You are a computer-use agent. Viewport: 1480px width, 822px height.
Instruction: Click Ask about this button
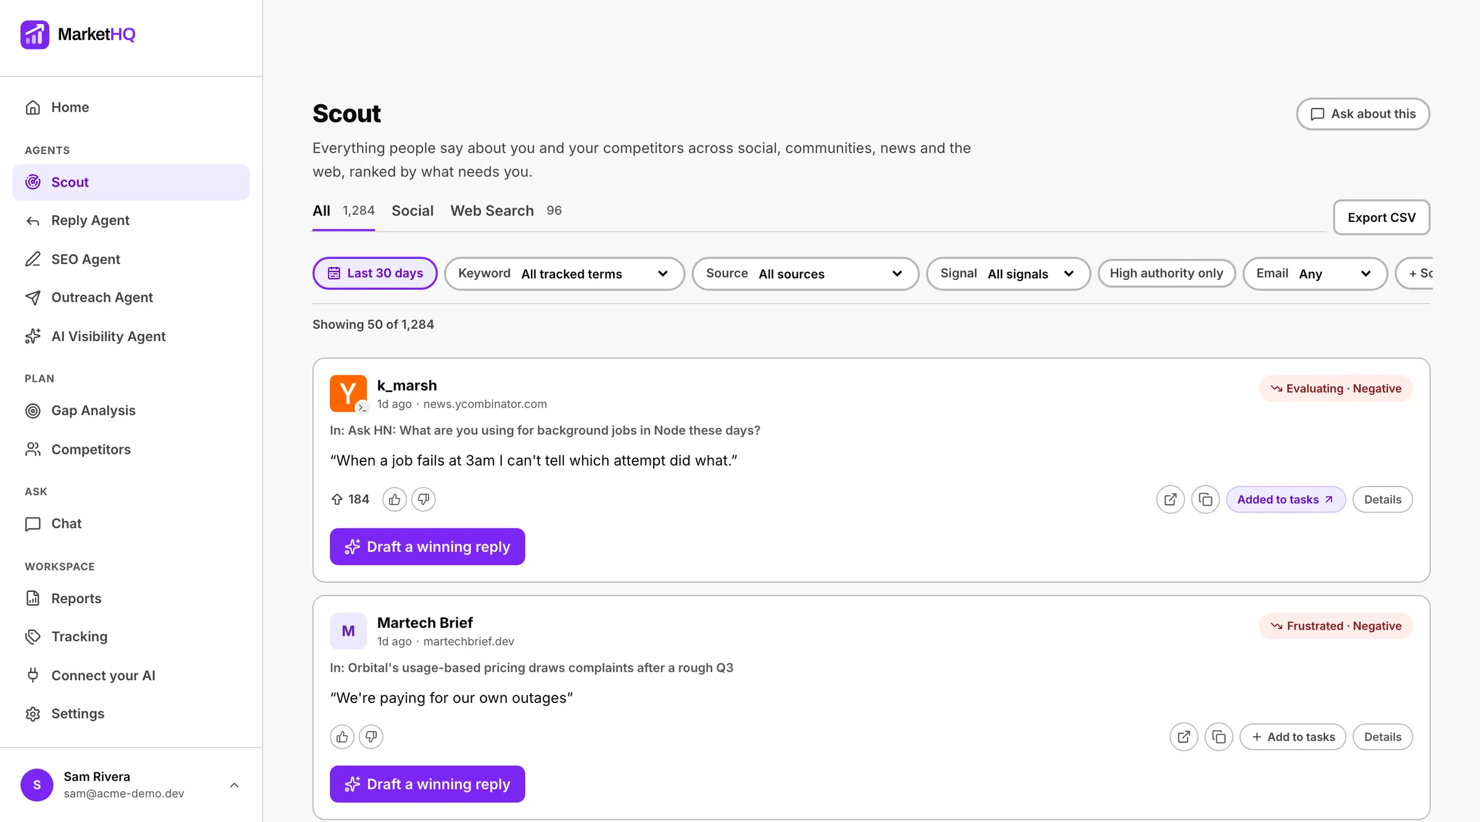tap(1363, 114)
